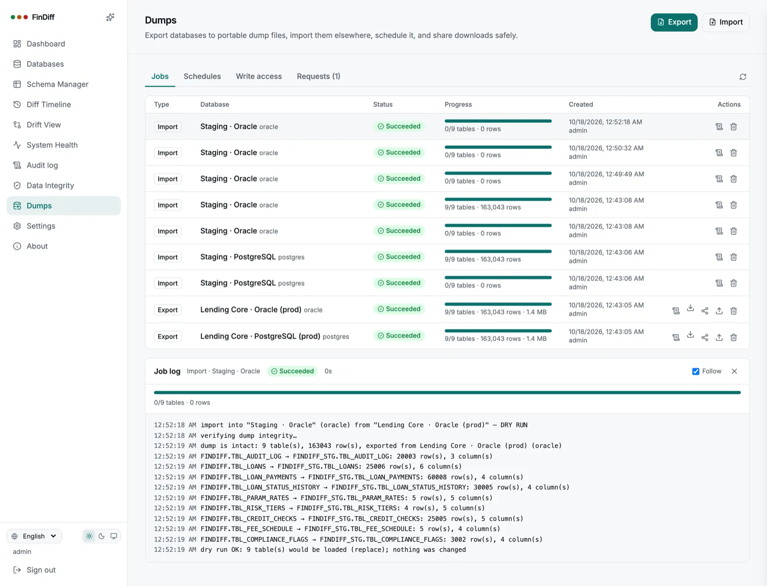Download the Lending Core PostgreSQL (prod) dump

point(690,335)
